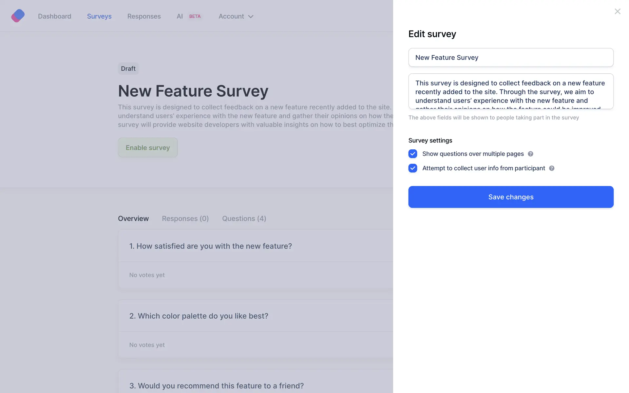The width and height of the screenshot is (629, 393).
Task: Focus the survey title input field
Action: (511, 58)
